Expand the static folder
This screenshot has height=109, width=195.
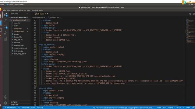pos(16,26)
